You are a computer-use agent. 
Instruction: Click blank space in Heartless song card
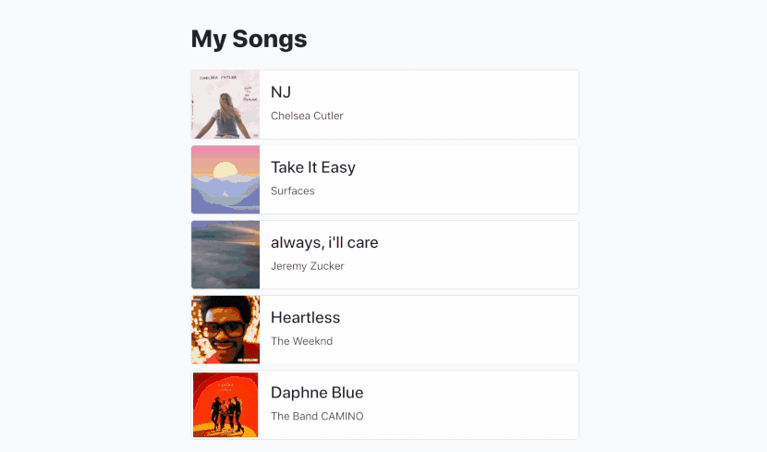pyautogui.click(x=465, y=330)
